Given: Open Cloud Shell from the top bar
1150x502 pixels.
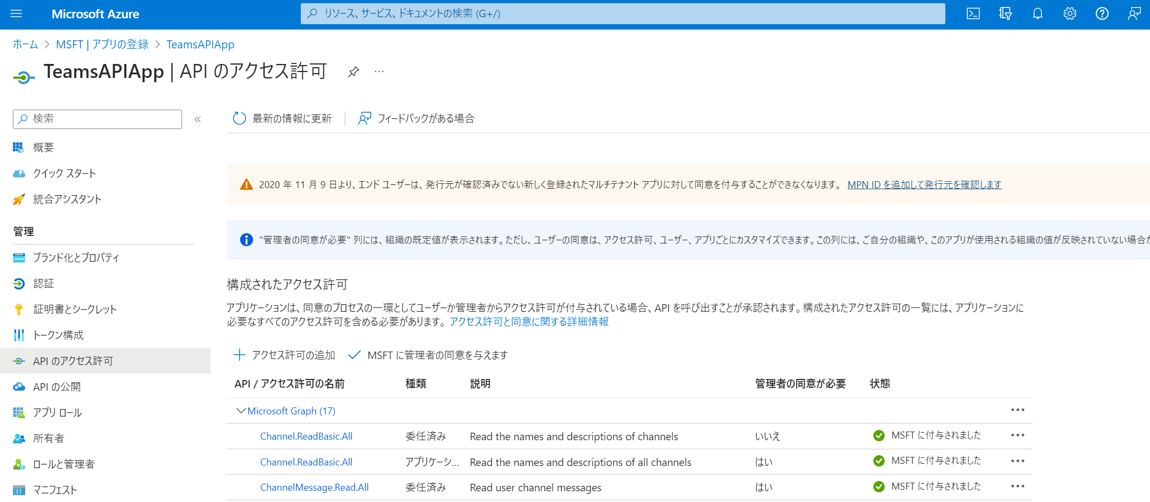Looking at the screenshot, I should click(x=972, y=14).
